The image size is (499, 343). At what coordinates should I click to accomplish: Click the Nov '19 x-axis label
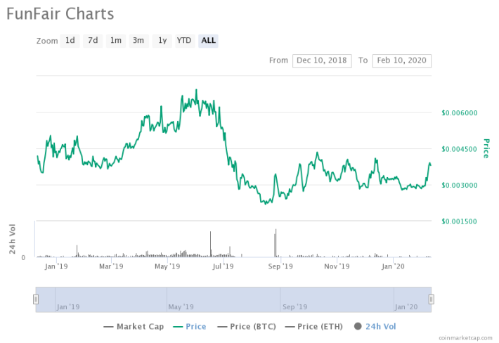click(337, 266)
